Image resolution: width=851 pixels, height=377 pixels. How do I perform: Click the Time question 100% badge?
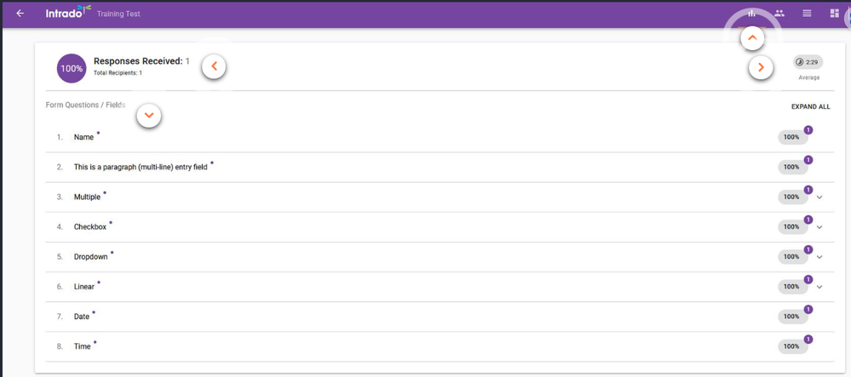click(792, 346)
